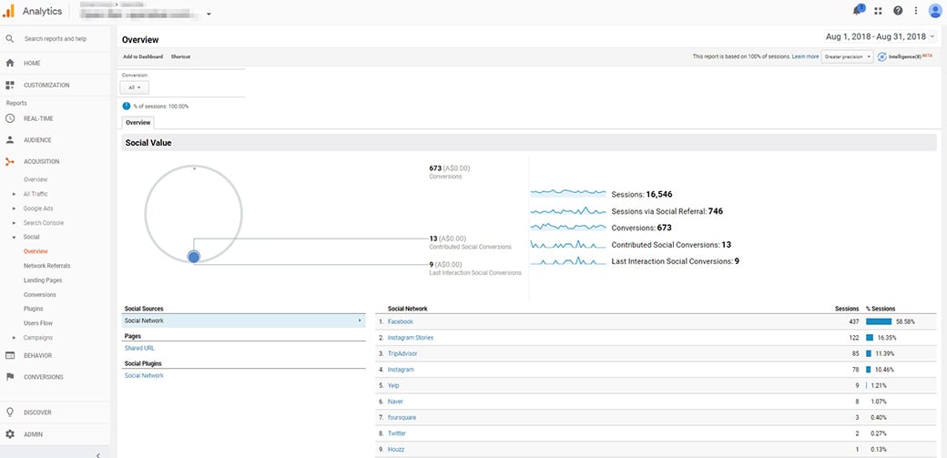Click the notifications bell icon
The width and height of the screenshot is (947, 458).
click(x=857, y=11)
